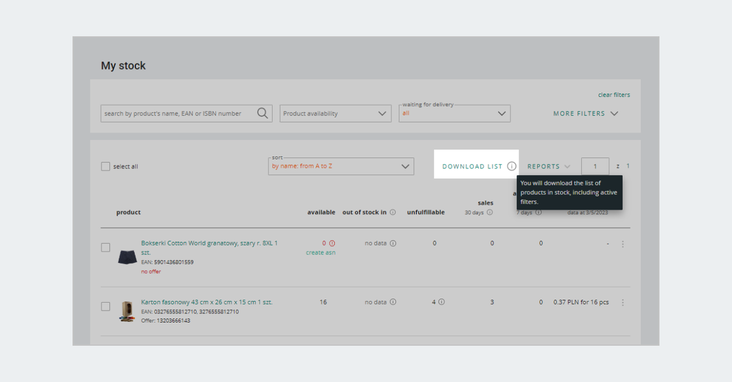Screen dimensions: 732x382
Task: Click the page number input box
Action: click(x=595, y=166)
